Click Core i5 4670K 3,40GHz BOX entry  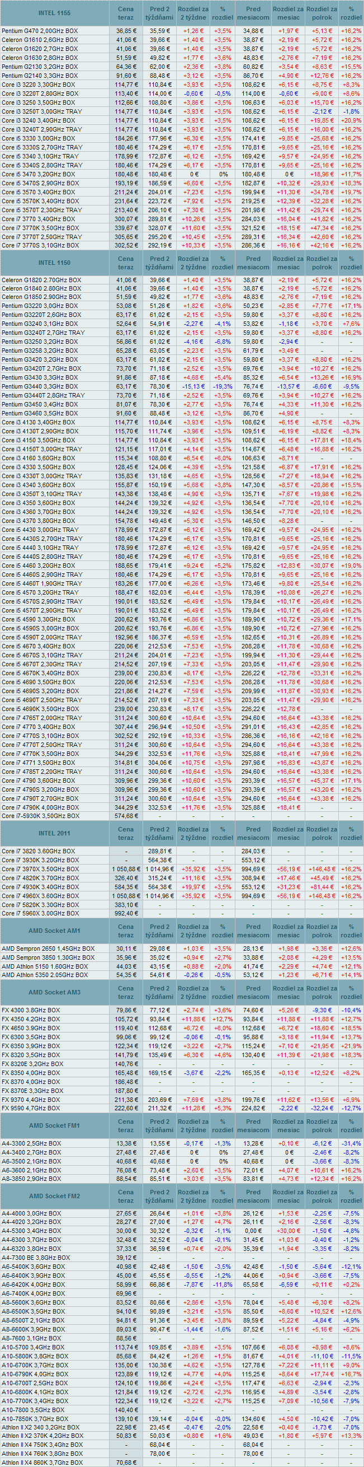(40, 673)
